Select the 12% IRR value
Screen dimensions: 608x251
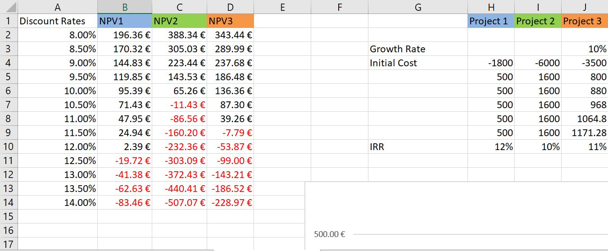pyautogui.click(x=491, y=146)
